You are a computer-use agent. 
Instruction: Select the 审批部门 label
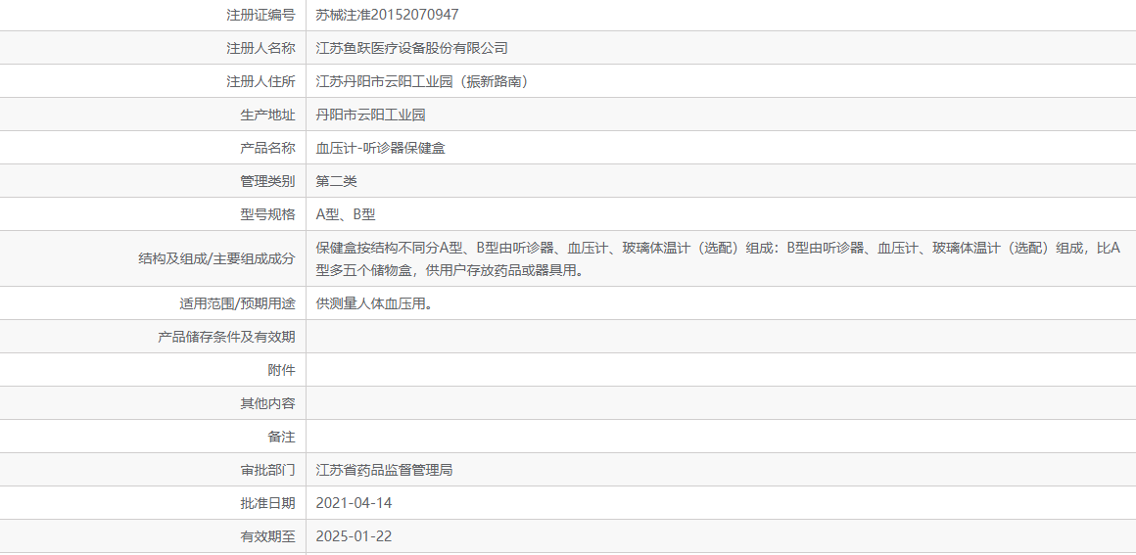point(268,470)
